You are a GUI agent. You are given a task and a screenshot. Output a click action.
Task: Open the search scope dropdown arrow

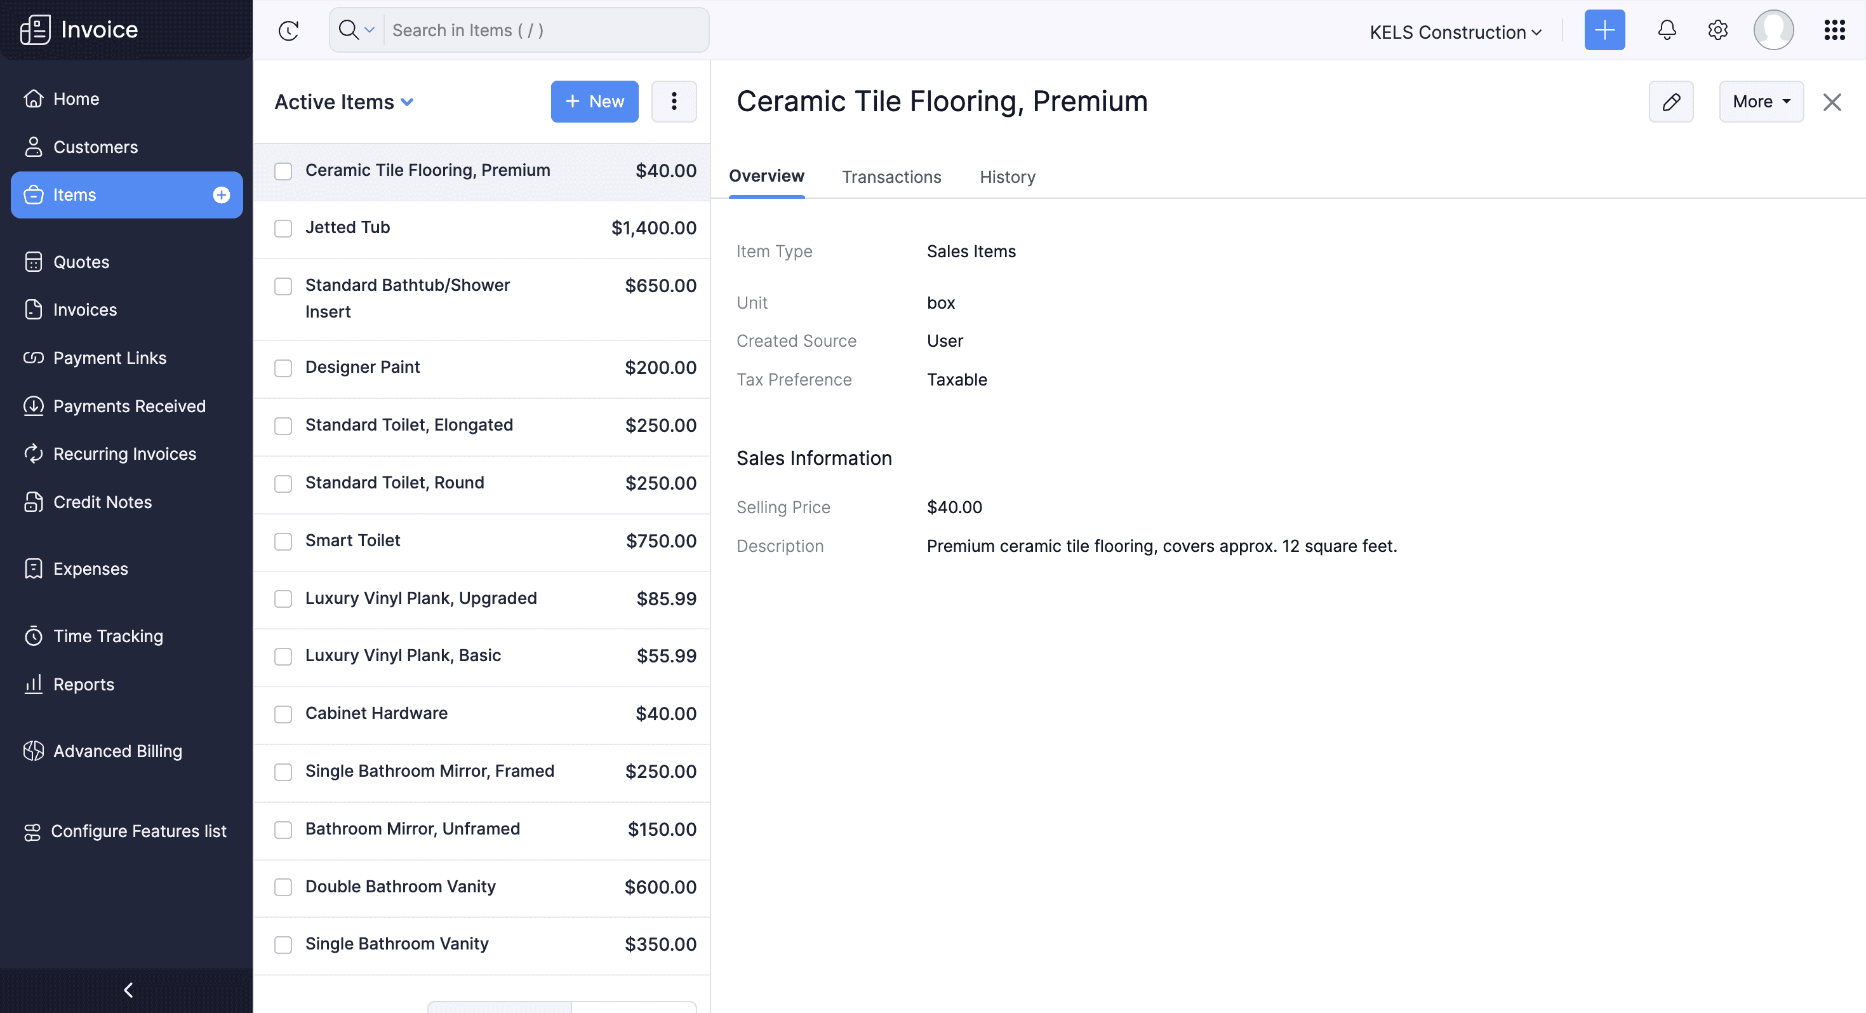point(370,30)
